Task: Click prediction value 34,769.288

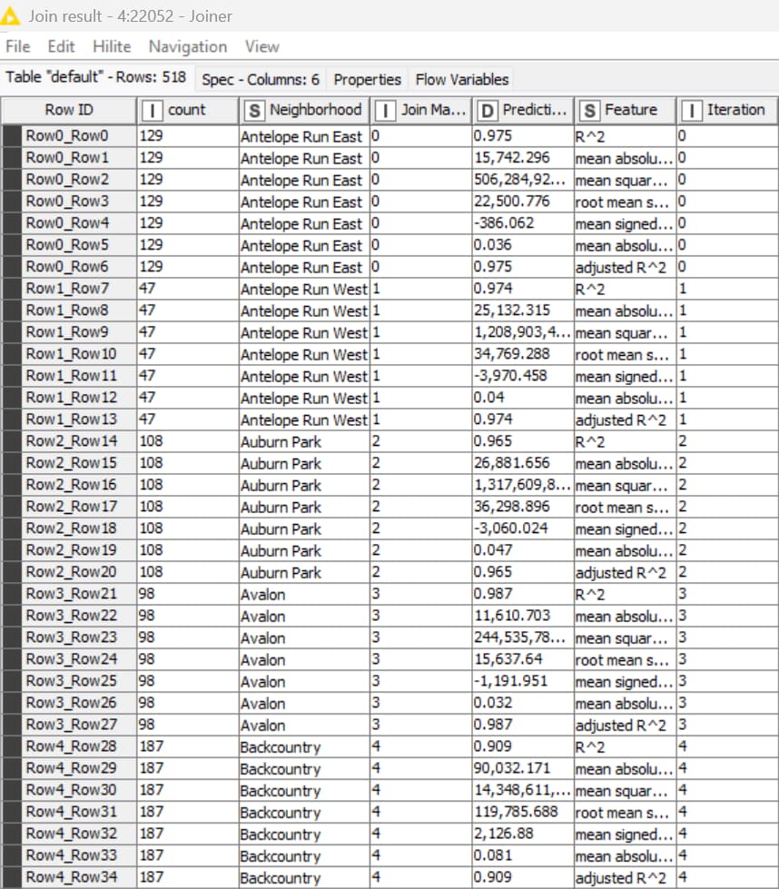Action: 512,354
